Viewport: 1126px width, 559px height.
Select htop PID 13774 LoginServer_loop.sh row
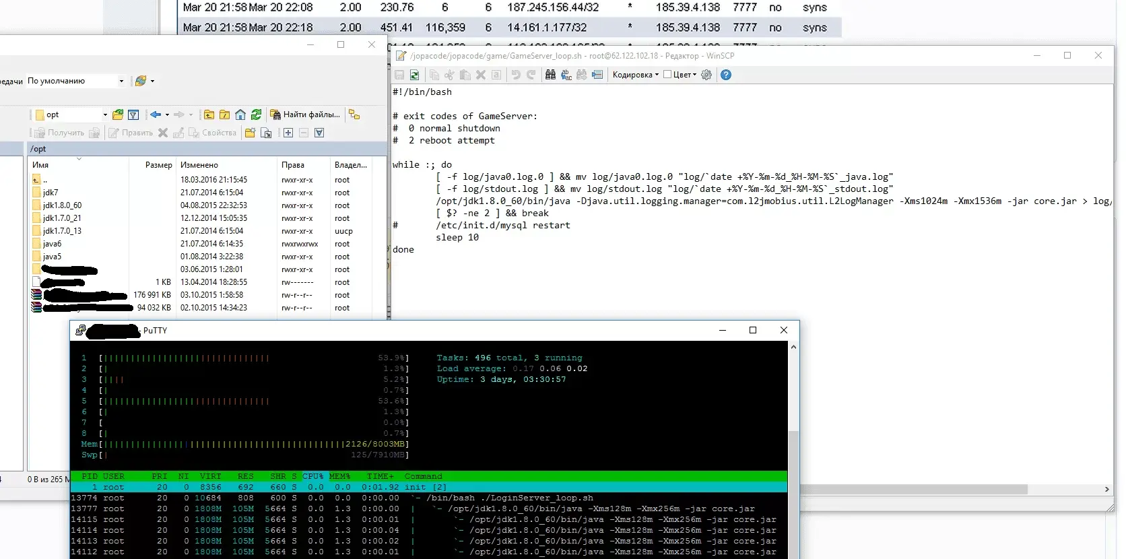click(x=428, y=498)
